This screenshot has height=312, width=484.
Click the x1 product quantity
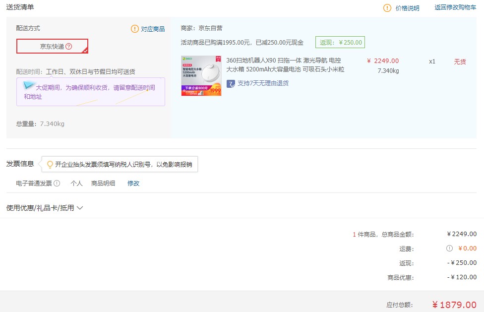click(432, 62)
